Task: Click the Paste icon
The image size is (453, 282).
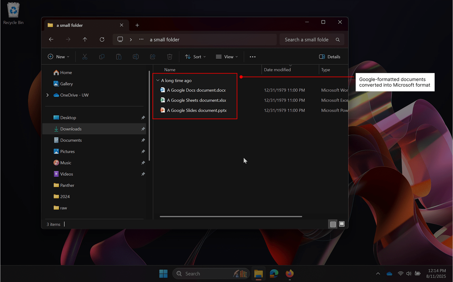Action: [119, 56]
